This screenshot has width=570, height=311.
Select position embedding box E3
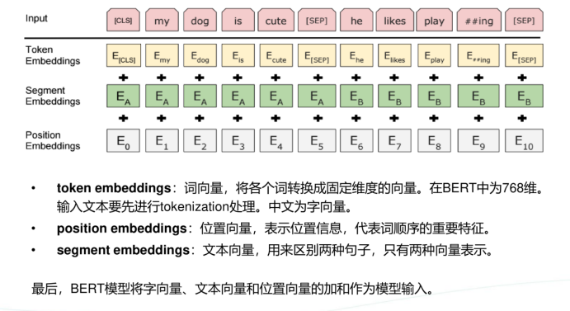pos(238,140)
